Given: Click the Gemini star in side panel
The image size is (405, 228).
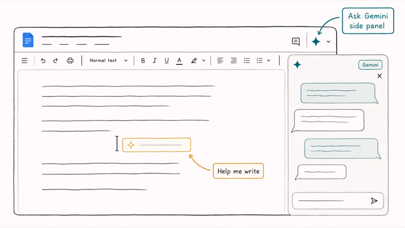Looking at the screenshot, I should click(x=297, y=65).
